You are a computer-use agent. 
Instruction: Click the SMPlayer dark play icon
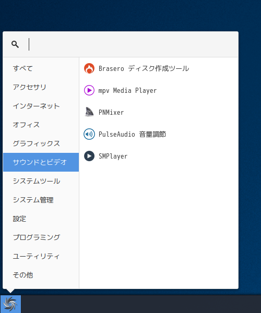pos(89,156)
